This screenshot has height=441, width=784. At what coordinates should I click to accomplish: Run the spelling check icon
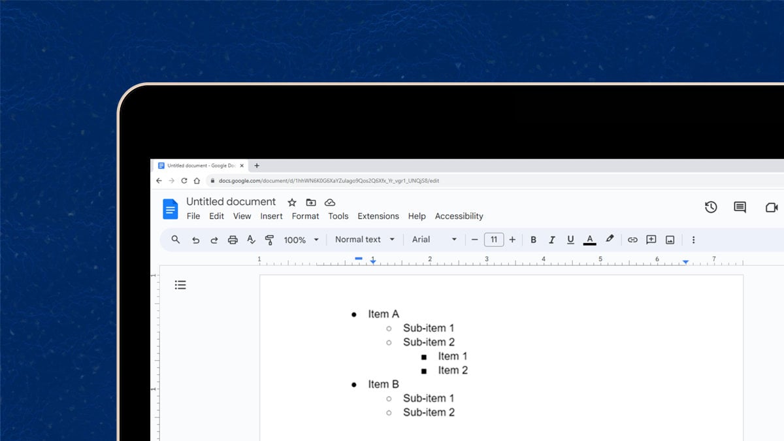(251, 240)
